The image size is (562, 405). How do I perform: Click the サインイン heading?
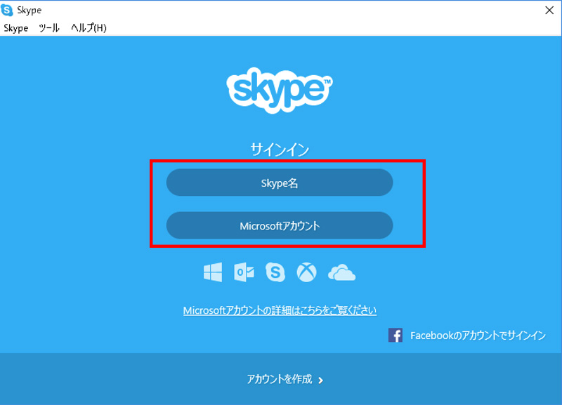coord(280,148)
